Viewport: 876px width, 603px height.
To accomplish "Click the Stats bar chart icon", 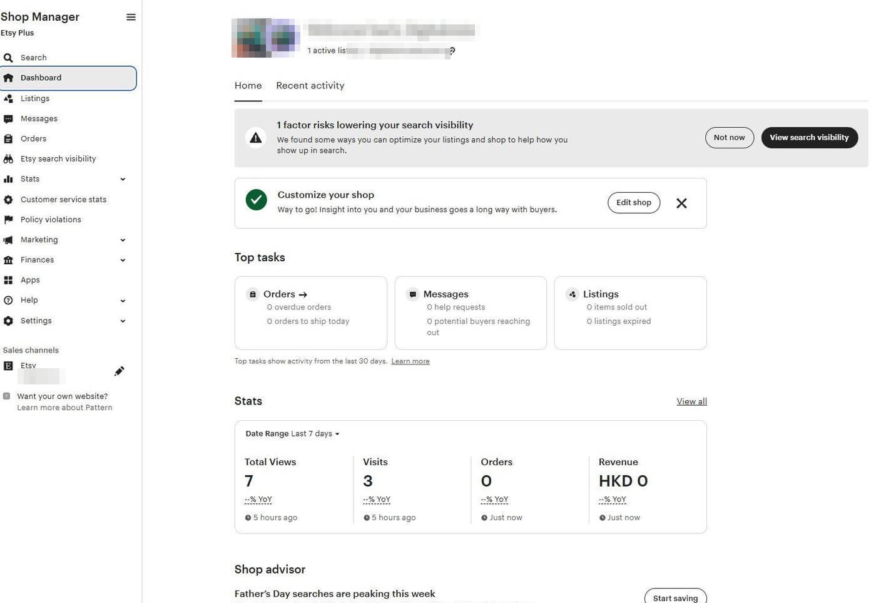I will coord(8,179).
